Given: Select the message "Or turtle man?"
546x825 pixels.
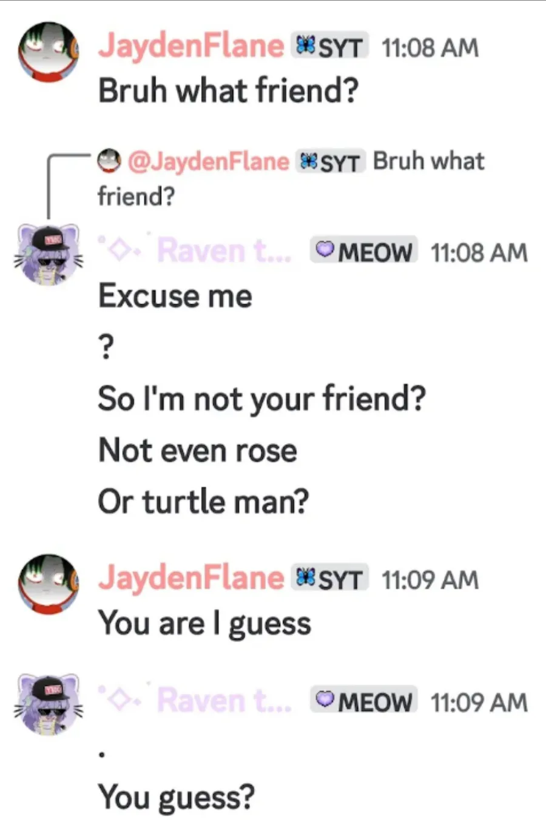Looking at the screenshot, I should [x=204, y=502].
